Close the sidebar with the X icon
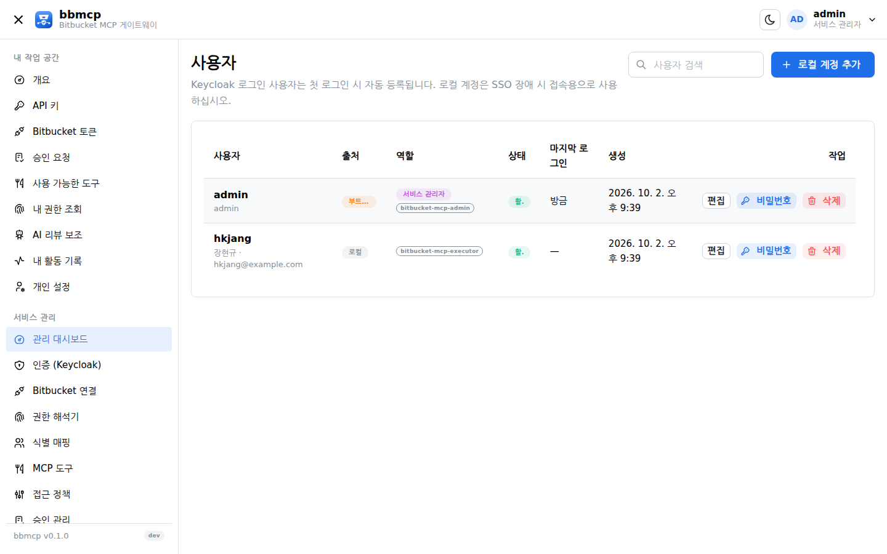 coord(18,20)
